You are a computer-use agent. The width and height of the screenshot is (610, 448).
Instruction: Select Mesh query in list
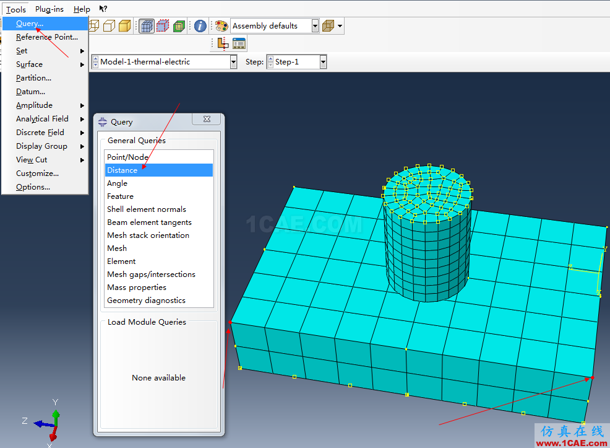pos(159,248)
